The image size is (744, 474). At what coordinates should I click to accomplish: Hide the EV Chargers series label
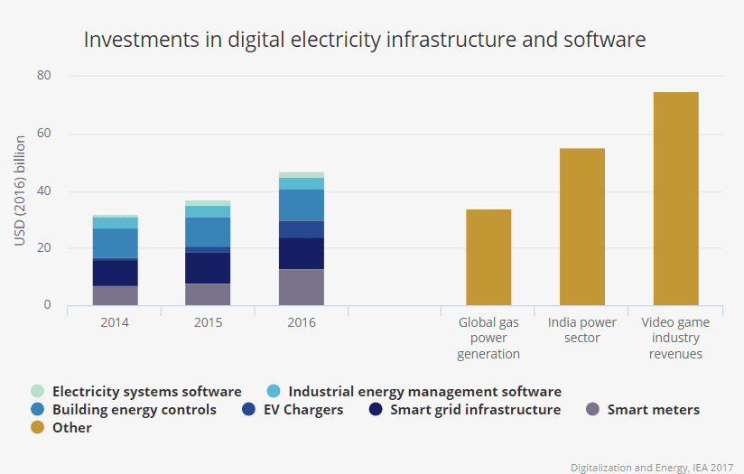point(303,410)
